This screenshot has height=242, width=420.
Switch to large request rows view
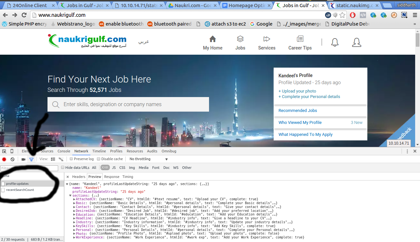[53, 159]
